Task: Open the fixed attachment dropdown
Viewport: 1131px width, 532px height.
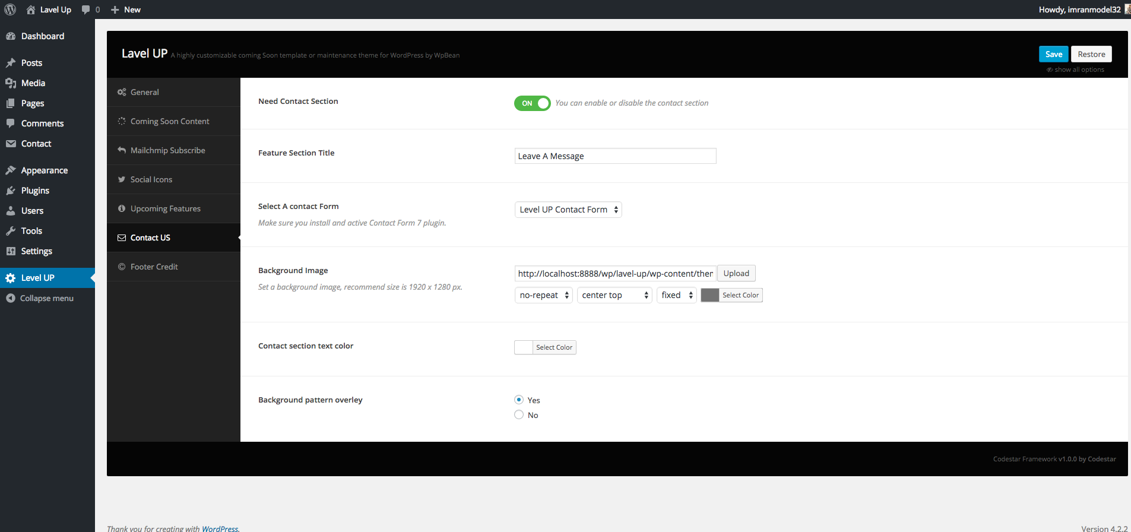Action: pos(676,295)
